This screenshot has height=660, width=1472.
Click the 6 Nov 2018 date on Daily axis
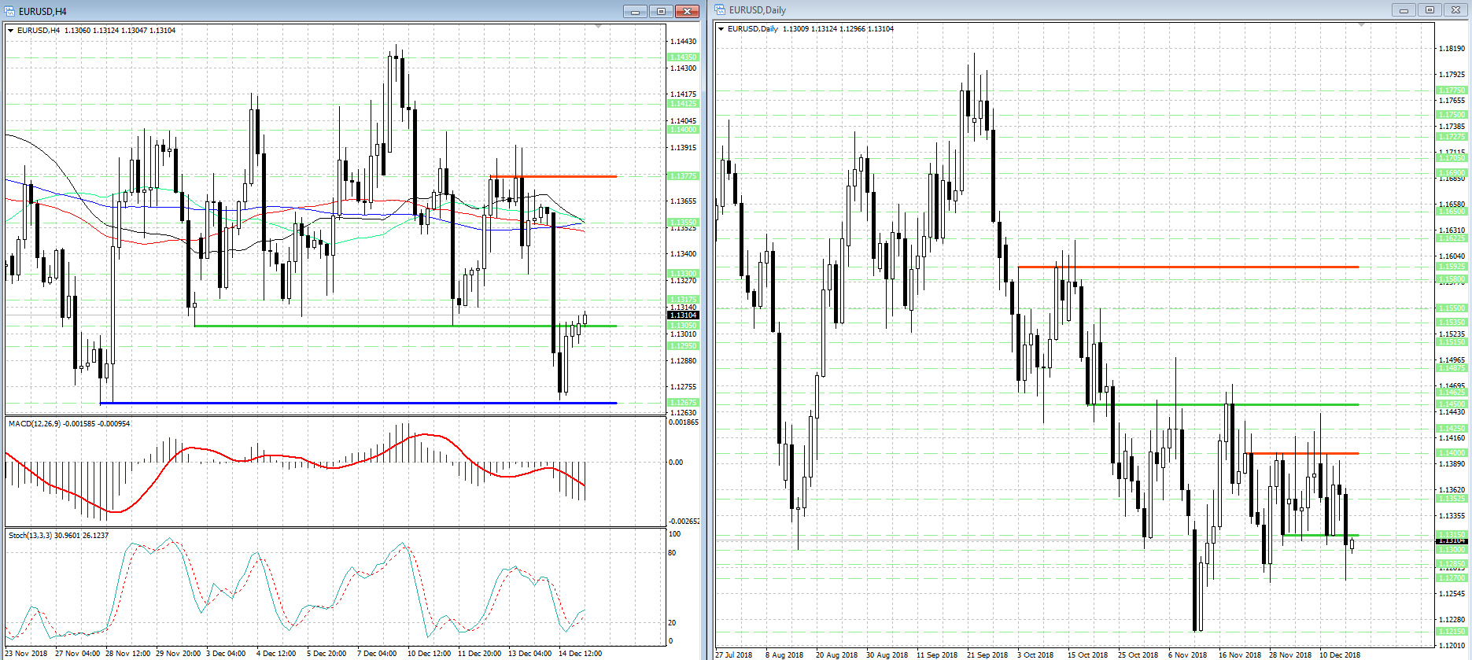pos(1187,655)
